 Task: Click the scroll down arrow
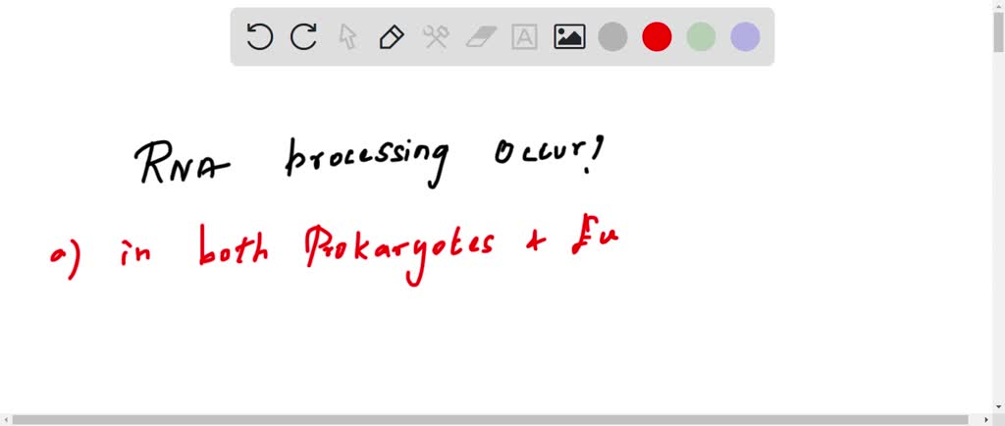(x=998, y=407)
